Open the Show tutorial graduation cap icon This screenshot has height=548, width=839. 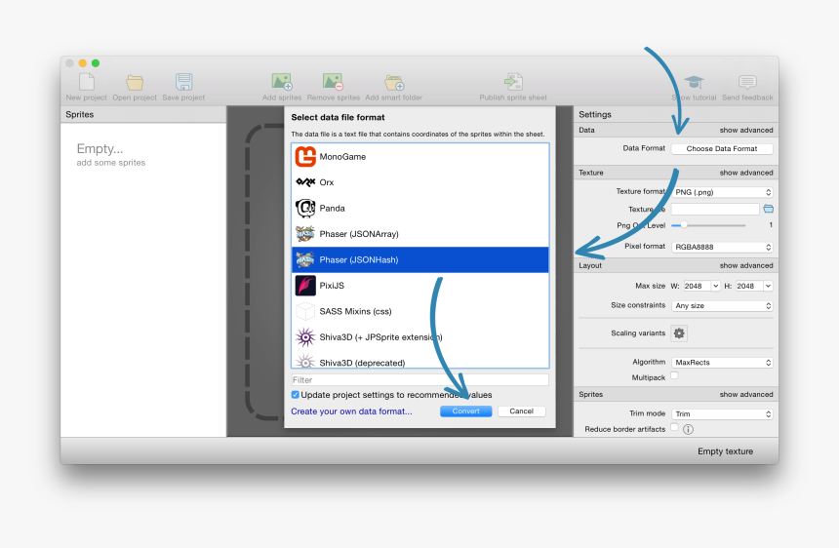pyautogui.click(x=694, y=82)
